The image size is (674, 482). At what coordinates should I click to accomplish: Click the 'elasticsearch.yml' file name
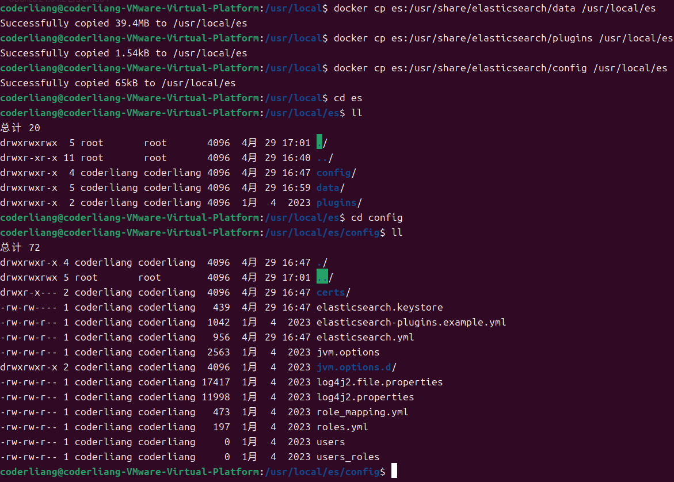pyautogui.click(x=365, y=338)
